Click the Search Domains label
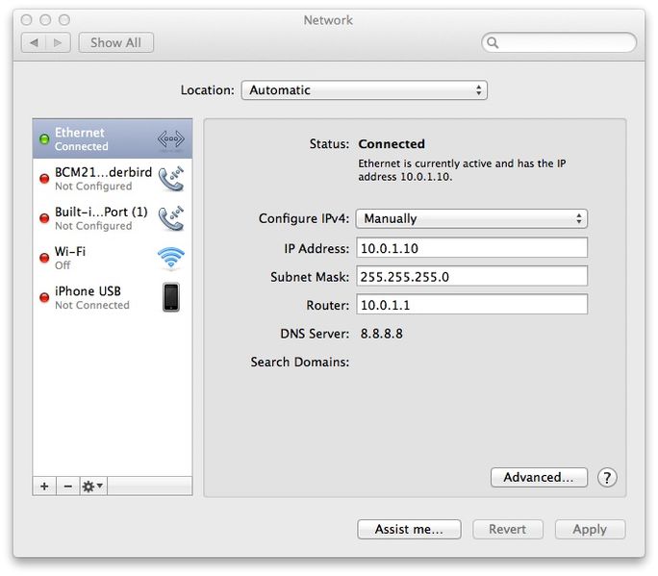The image size is (658, 576). coord(299,362)
